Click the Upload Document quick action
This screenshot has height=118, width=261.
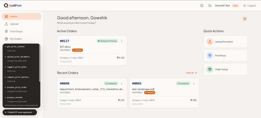click(x=226, y=42)
